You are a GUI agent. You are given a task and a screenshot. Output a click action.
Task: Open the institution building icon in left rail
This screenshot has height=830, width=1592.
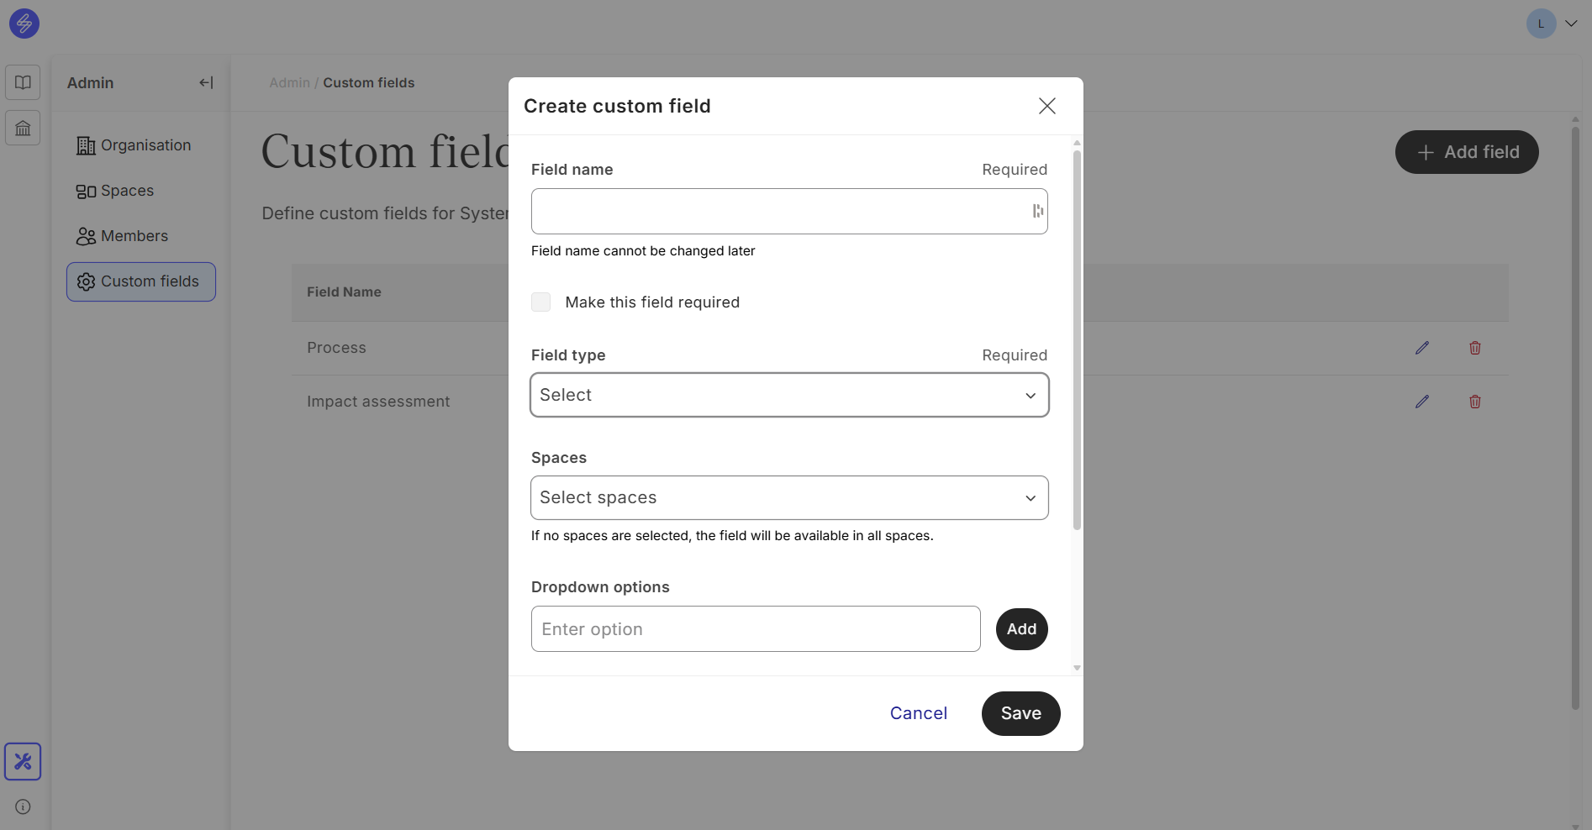pyautogui.click(x=23, y=129)
